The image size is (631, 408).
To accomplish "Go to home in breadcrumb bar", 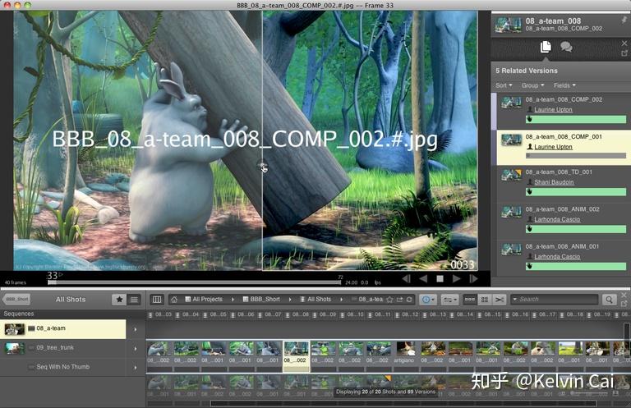I will pyautogui.click(x=174, y=300).
